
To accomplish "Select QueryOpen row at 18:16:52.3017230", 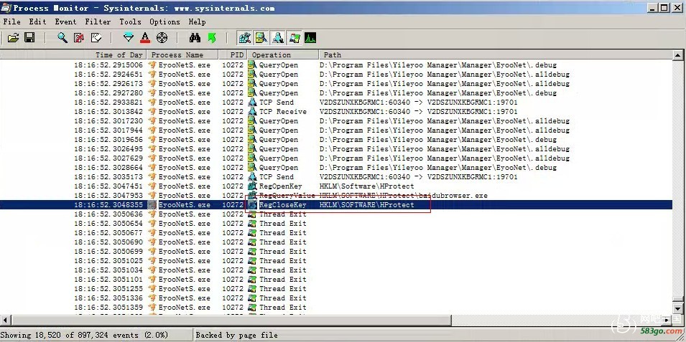I will pos(336,120).
